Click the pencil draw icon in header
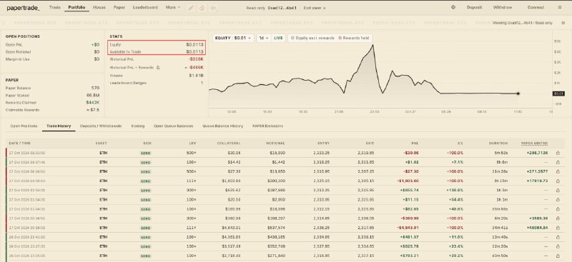This screenshot has width=572, height=262. (x=190, y=8)
